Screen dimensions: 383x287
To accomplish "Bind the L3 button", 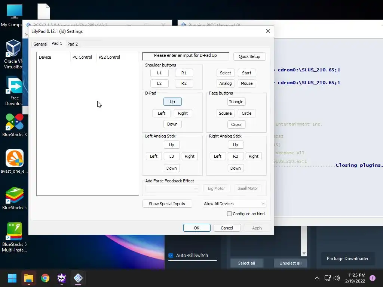I will click(x=172, y=156).
